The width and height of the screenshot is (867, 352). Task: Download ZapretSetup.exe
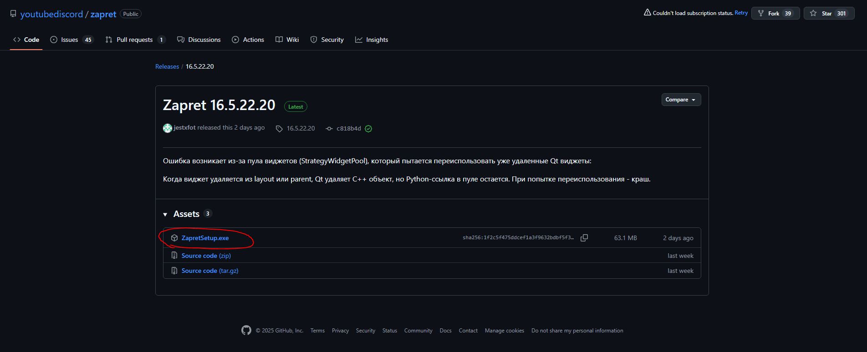(205, 238)
